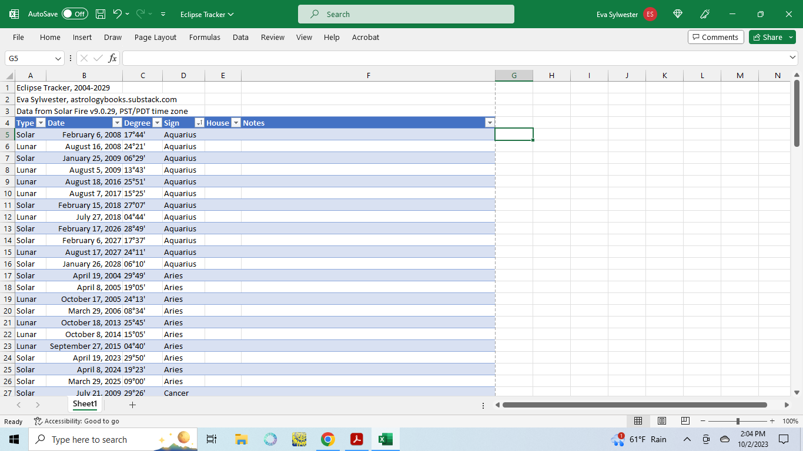The height and width of the screenshot is (451, 803).
Task: Click the scroll down arrow
Action: point(797,392)
